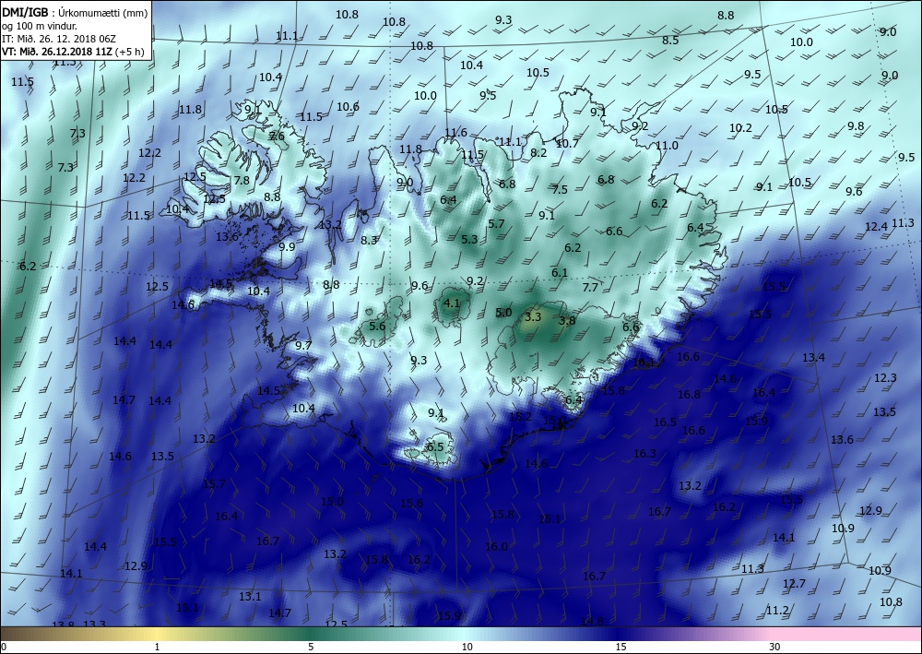Click the map value 5.3
The image size is (922, 654).
[469, 239]
